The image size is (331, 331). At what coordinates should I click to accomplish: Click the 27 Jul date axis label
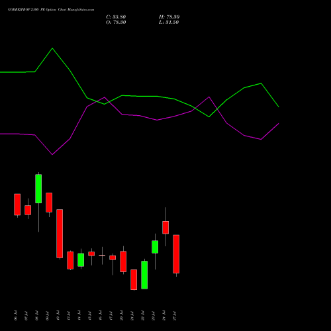click(x=174, y=316)
